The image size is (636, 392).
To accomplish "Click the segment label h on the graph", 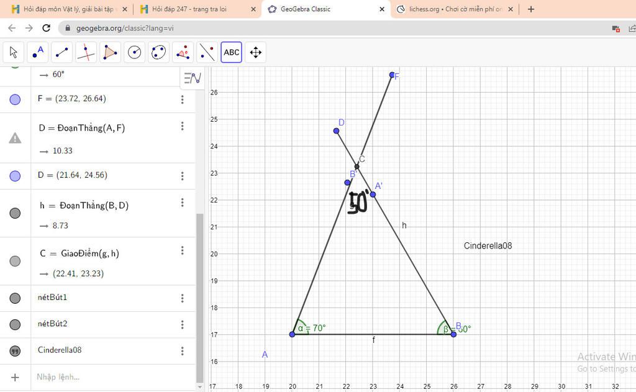I will [x=404, y=226].
